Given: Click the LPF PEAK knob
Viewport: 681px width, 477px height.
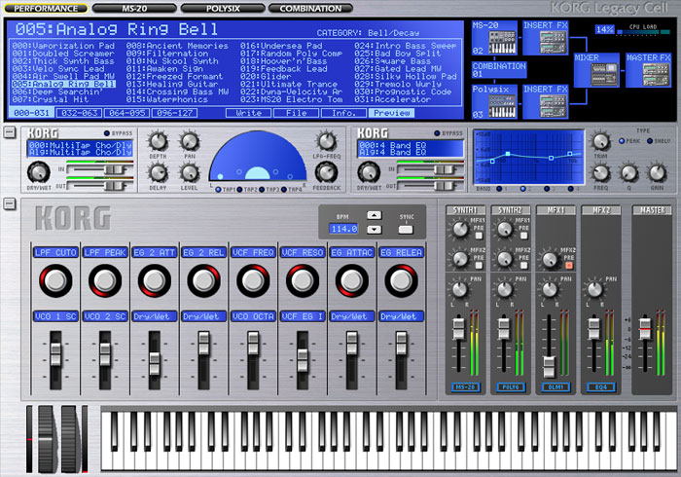Looking at the screenshot, I should coord(105,281).
